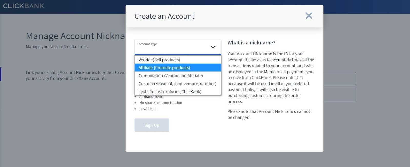This screenshot has height=167, width=410.
Task: Click 'Link your existing Account Nicknames' text
Action: [x=76, y=75]
